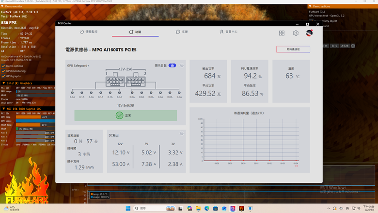Select the 53.00 A current reading
The width and height of the screenshot is (378, 213).
point(119,164)
